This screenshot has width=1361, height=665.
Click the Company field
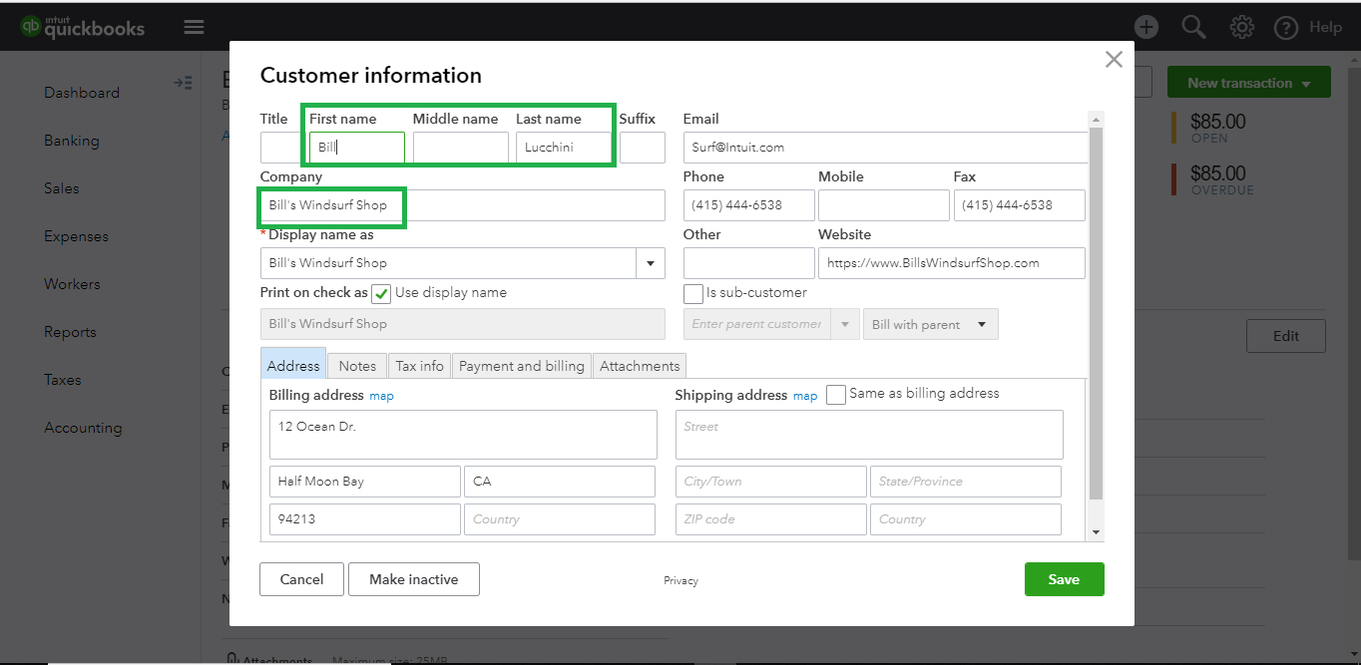tap(463, 205)
